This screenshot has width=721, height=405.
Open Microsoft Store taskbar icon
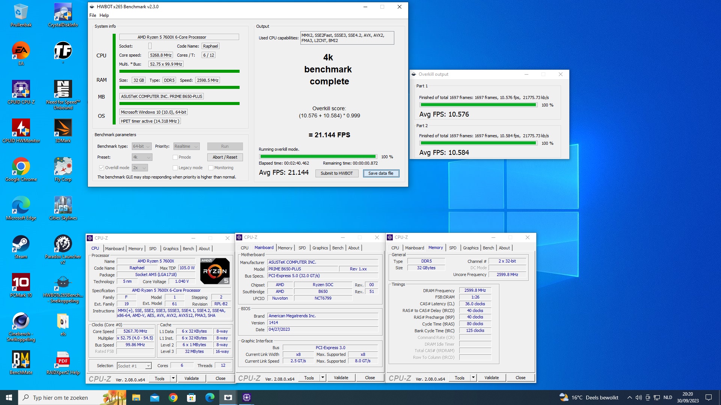click(191, 397)
